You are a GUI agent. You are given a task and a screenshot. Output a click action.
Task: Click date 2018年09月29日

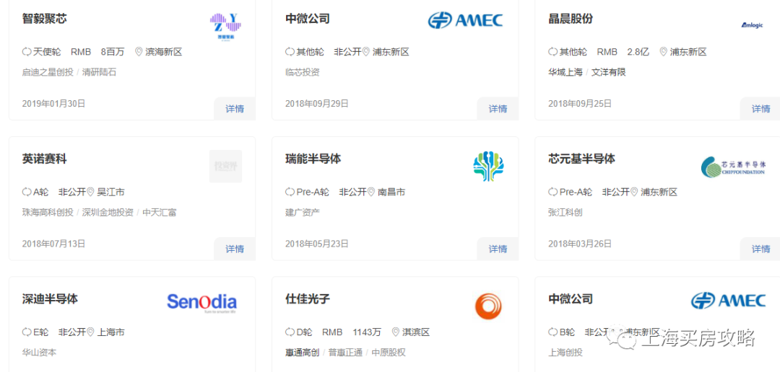[x=317, y=103]
